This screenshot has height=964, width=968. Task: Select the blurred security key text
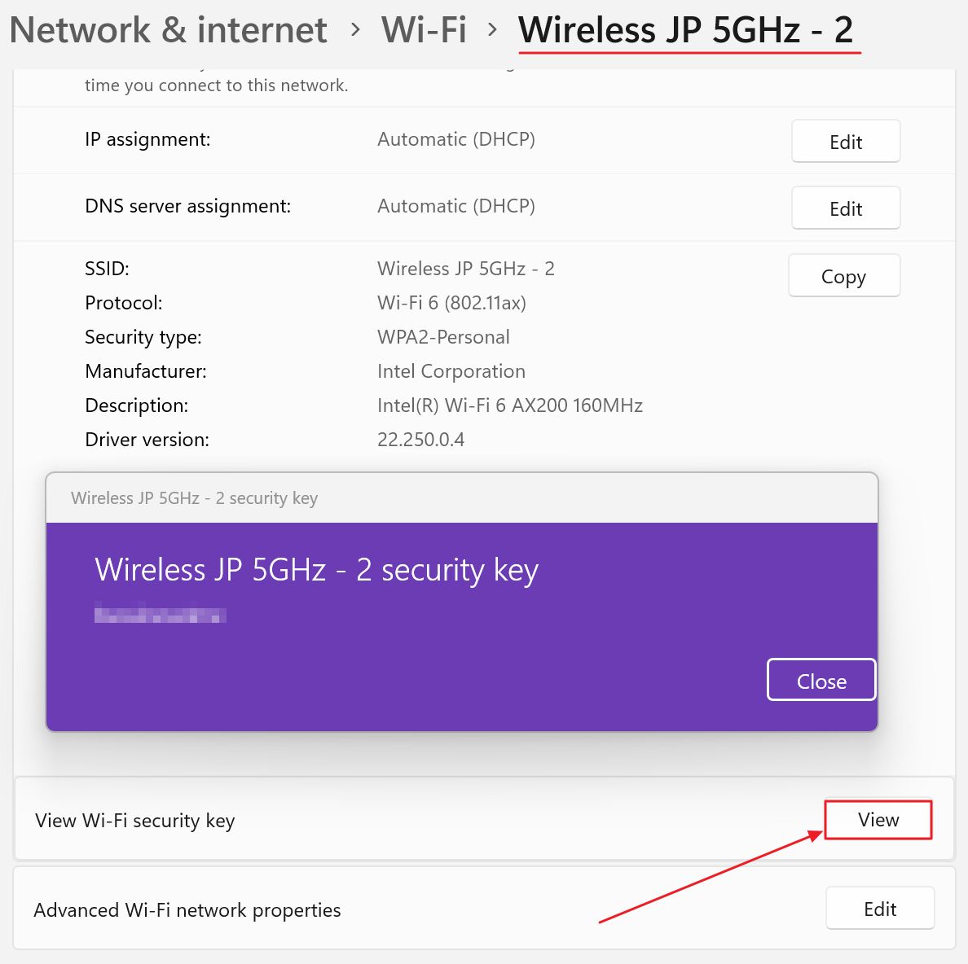(x=160, y=614)
